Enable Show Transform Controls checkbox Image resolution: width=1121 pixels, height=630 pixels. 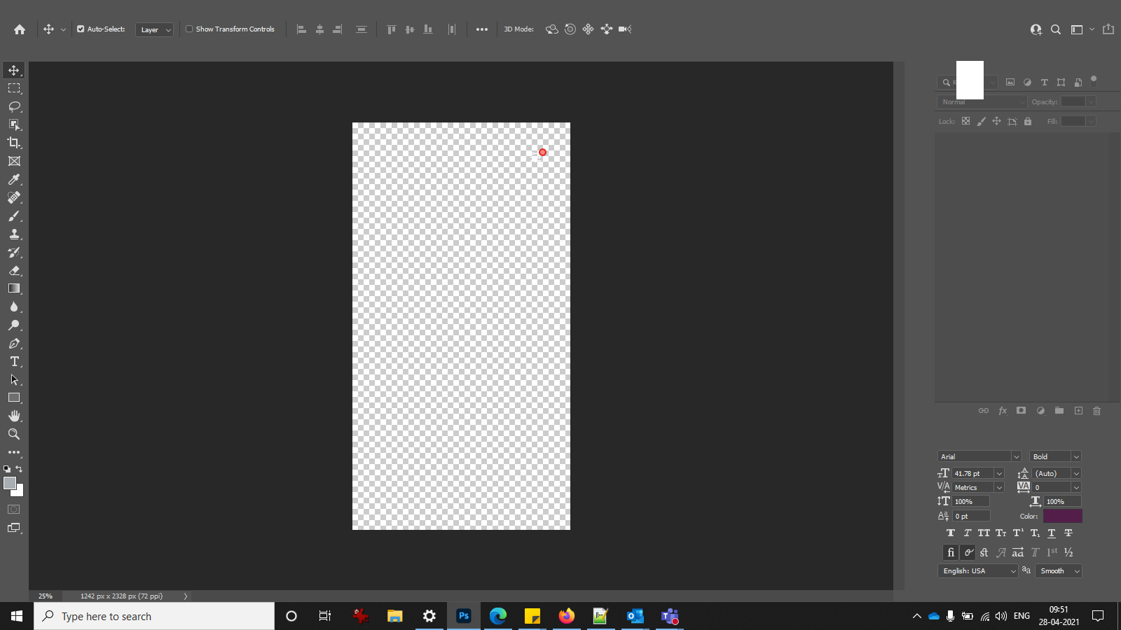(x=189, y=29)
